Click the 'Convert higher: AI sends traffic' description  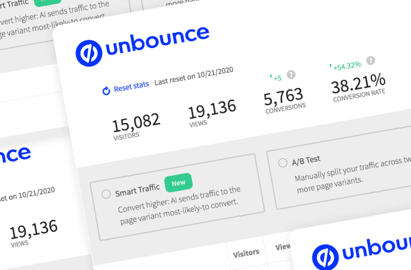click(179, 206)
